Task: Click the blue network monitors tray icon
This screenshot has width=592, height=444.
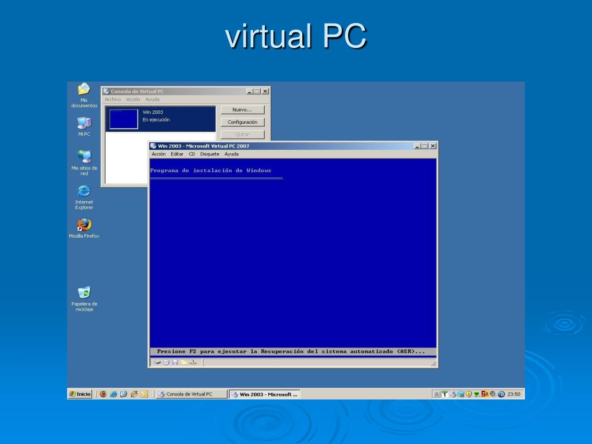Action: coord(461,394)
